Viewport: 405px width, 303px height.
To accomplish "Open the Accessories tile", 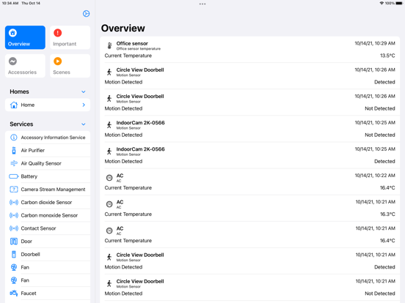I will coord(25,66).
